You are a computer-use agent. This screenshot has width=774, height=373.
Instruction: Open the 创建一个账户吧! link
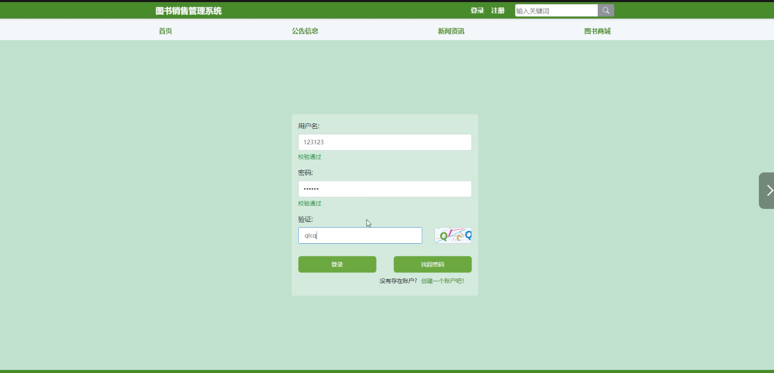[442, 281]
